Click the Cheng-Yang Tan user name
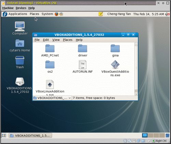Image resolution: width=171 pixels, height=144 pixels. (x=119, y=14)
